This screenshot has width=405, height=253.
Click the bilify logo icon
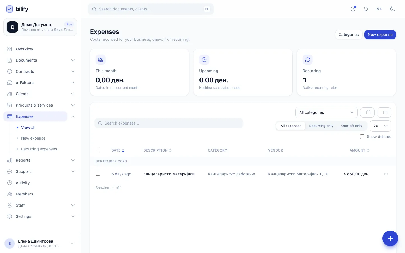tap(10, 9)
